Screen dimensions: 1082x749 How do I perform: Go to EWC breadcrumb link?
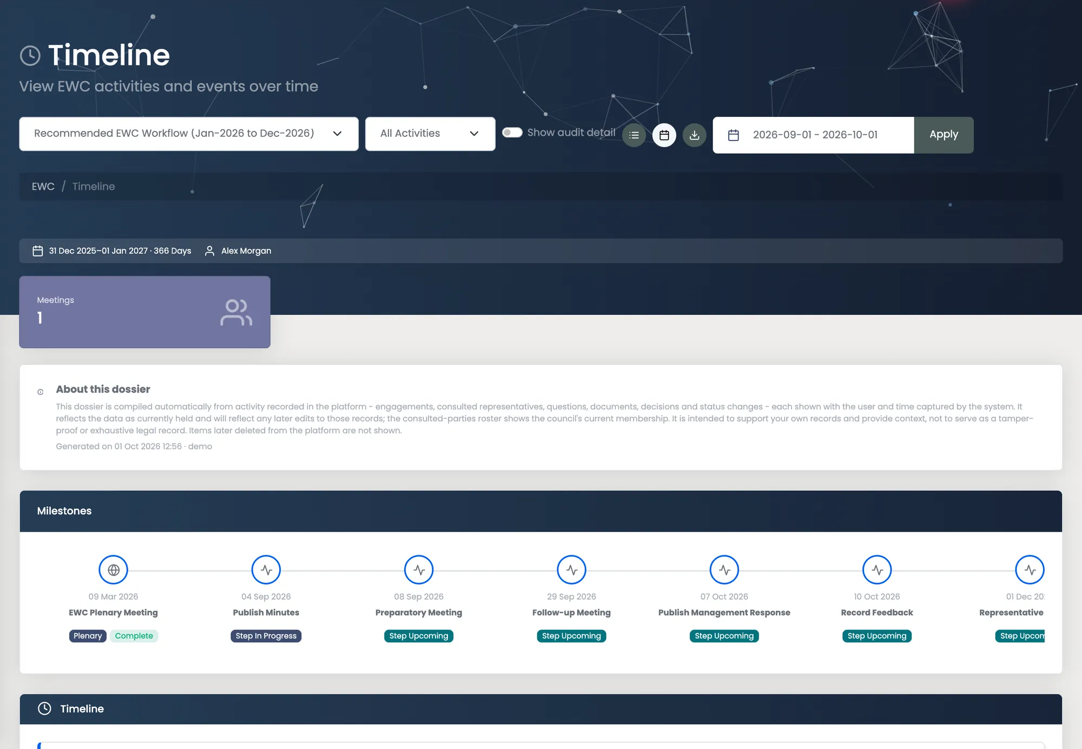coord(43,187)
